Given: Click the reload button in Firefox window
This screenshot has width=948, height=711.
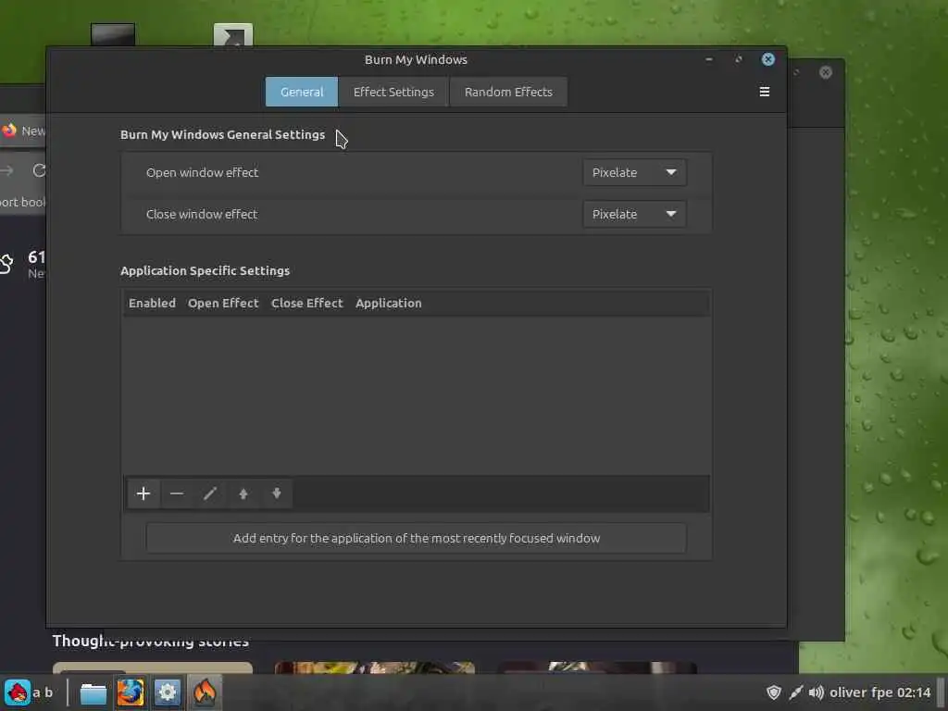Looking at the screenshot, I should (x=39, y=170).
